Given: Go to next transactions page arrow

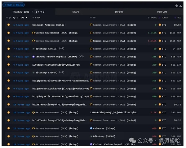Looking at the screenshot, I should [44, 12].
